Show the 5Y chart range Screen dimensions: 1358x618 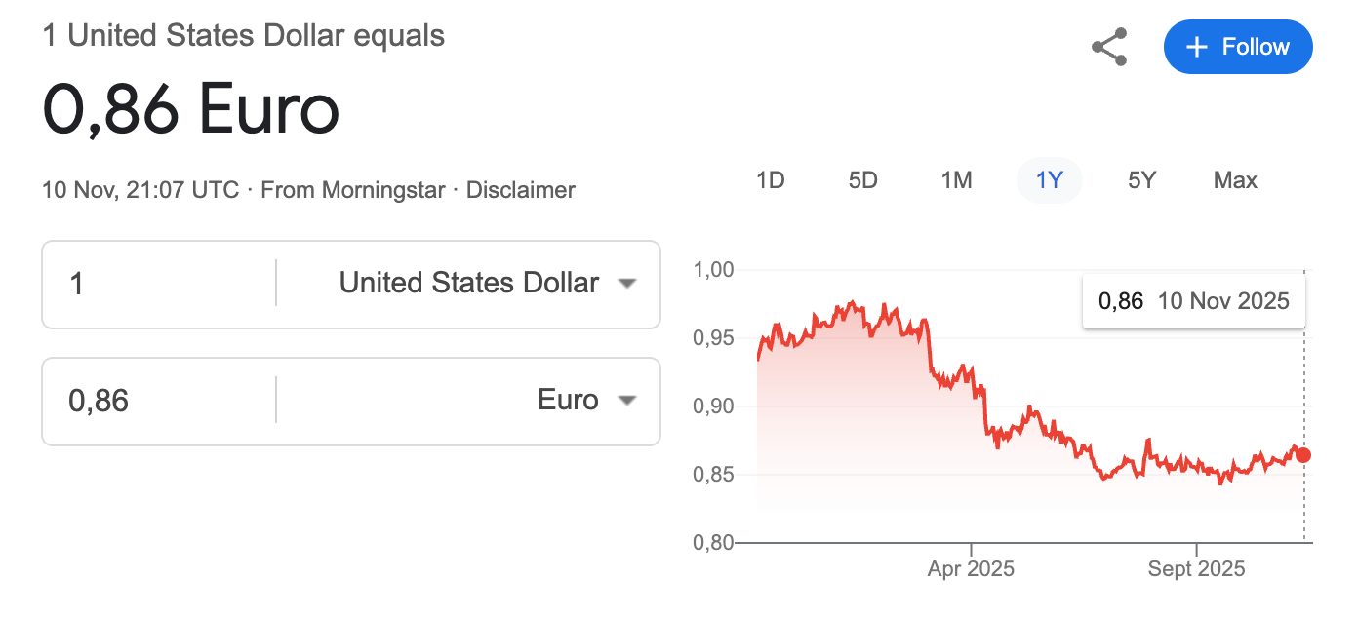coord(1141,180)
